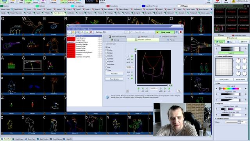Click the red X delete zone icon
250x141 pixels.
91,32
